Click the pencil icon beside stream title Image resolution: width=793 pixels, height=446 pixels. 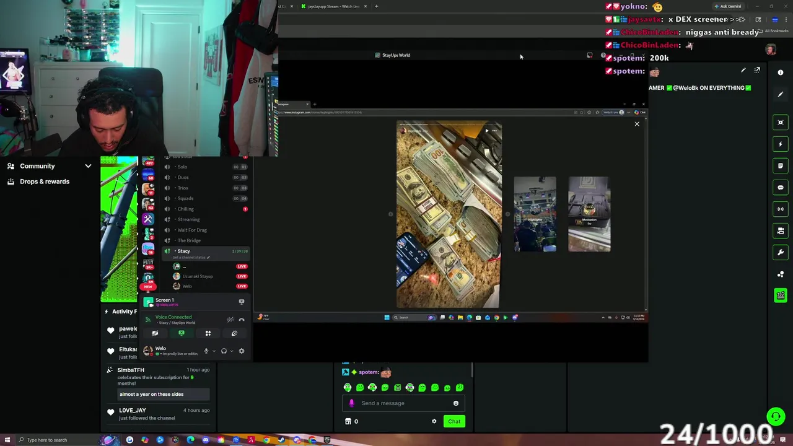click(x=743, y=71)
